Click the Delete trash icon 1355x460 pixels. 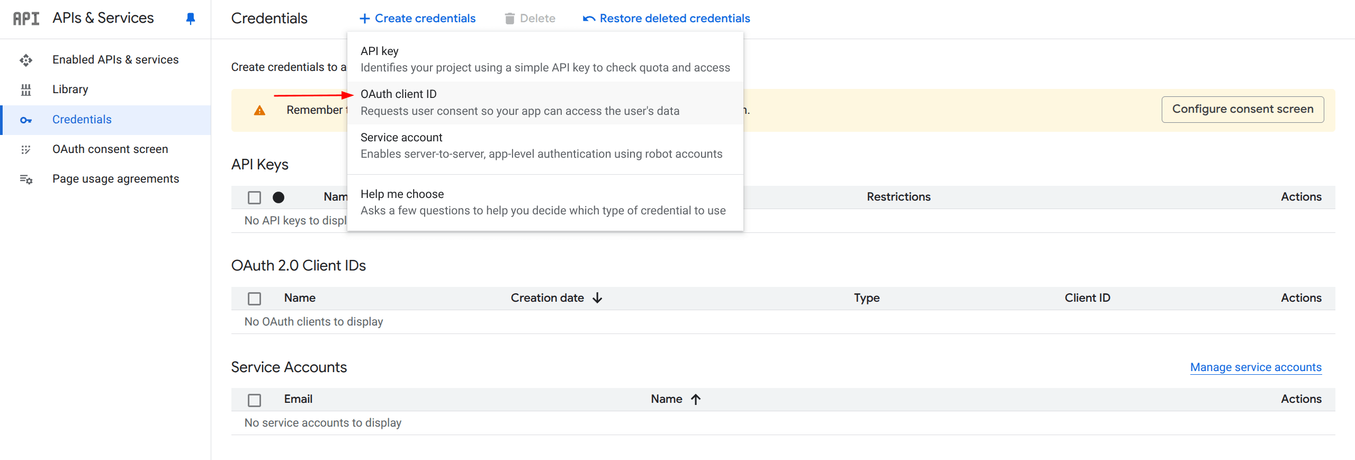509,19
